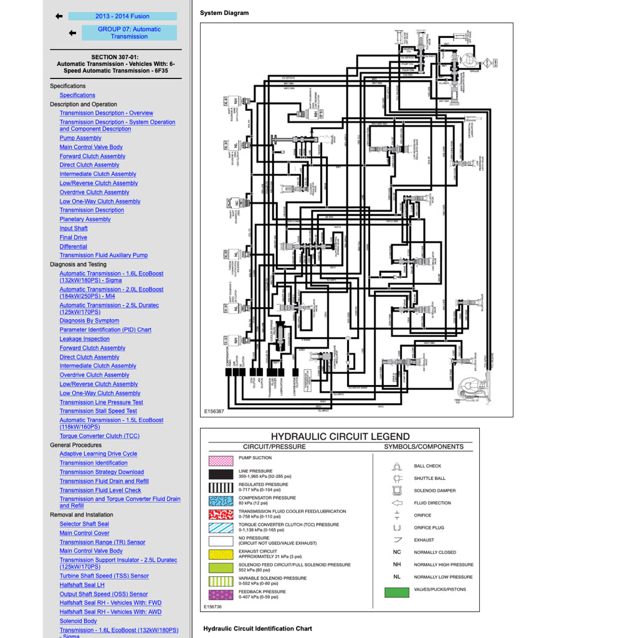Open the Main Control Valve Body description
The image size is (638, 638).
91,147
